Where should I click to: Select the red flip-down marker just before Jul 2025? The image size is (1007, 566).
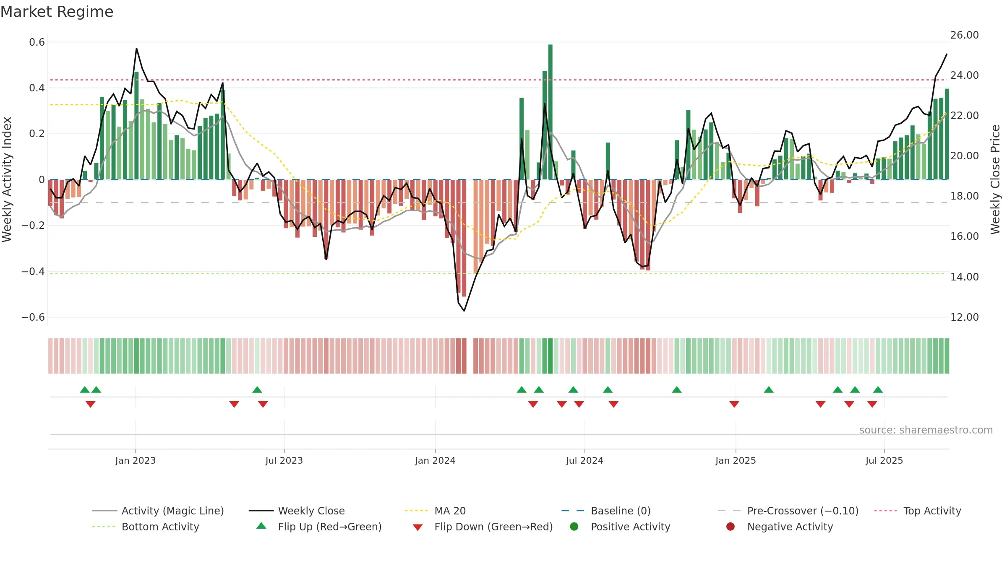click(872, 404)
